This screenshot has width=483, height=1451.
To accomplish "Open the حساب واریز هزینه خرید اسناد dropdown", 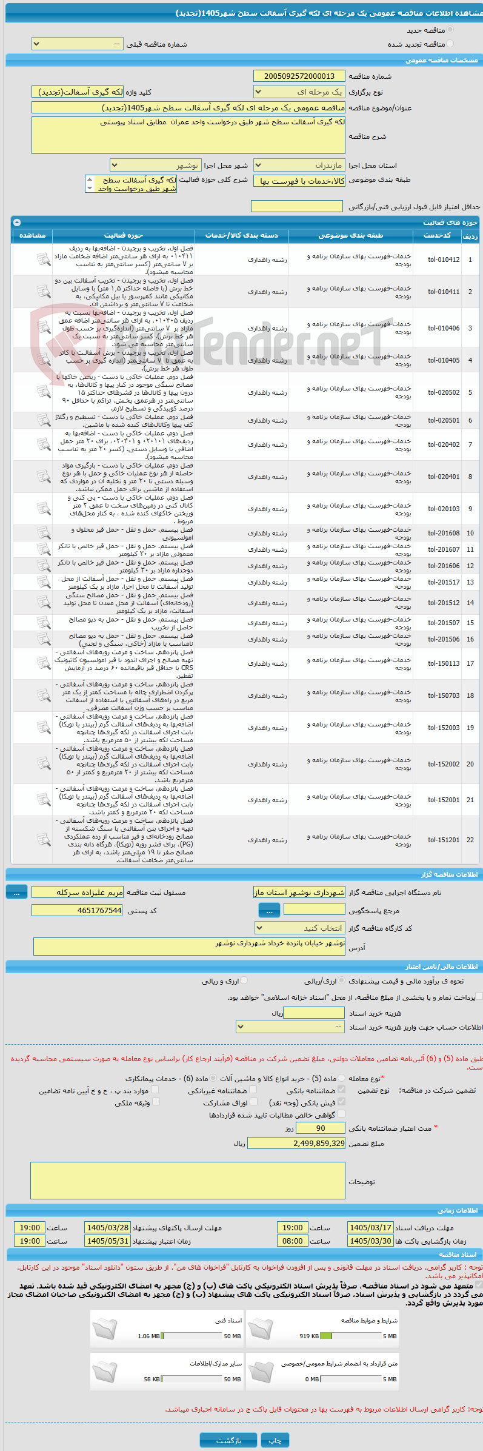I will pos(291,1027).
